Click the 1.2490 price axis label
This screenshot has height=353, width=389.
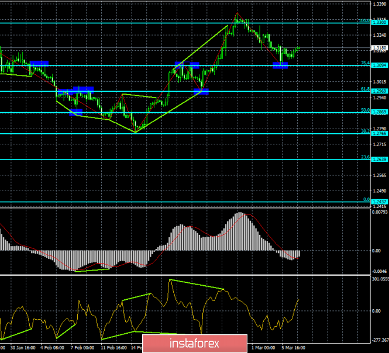[x=380, y=191]
